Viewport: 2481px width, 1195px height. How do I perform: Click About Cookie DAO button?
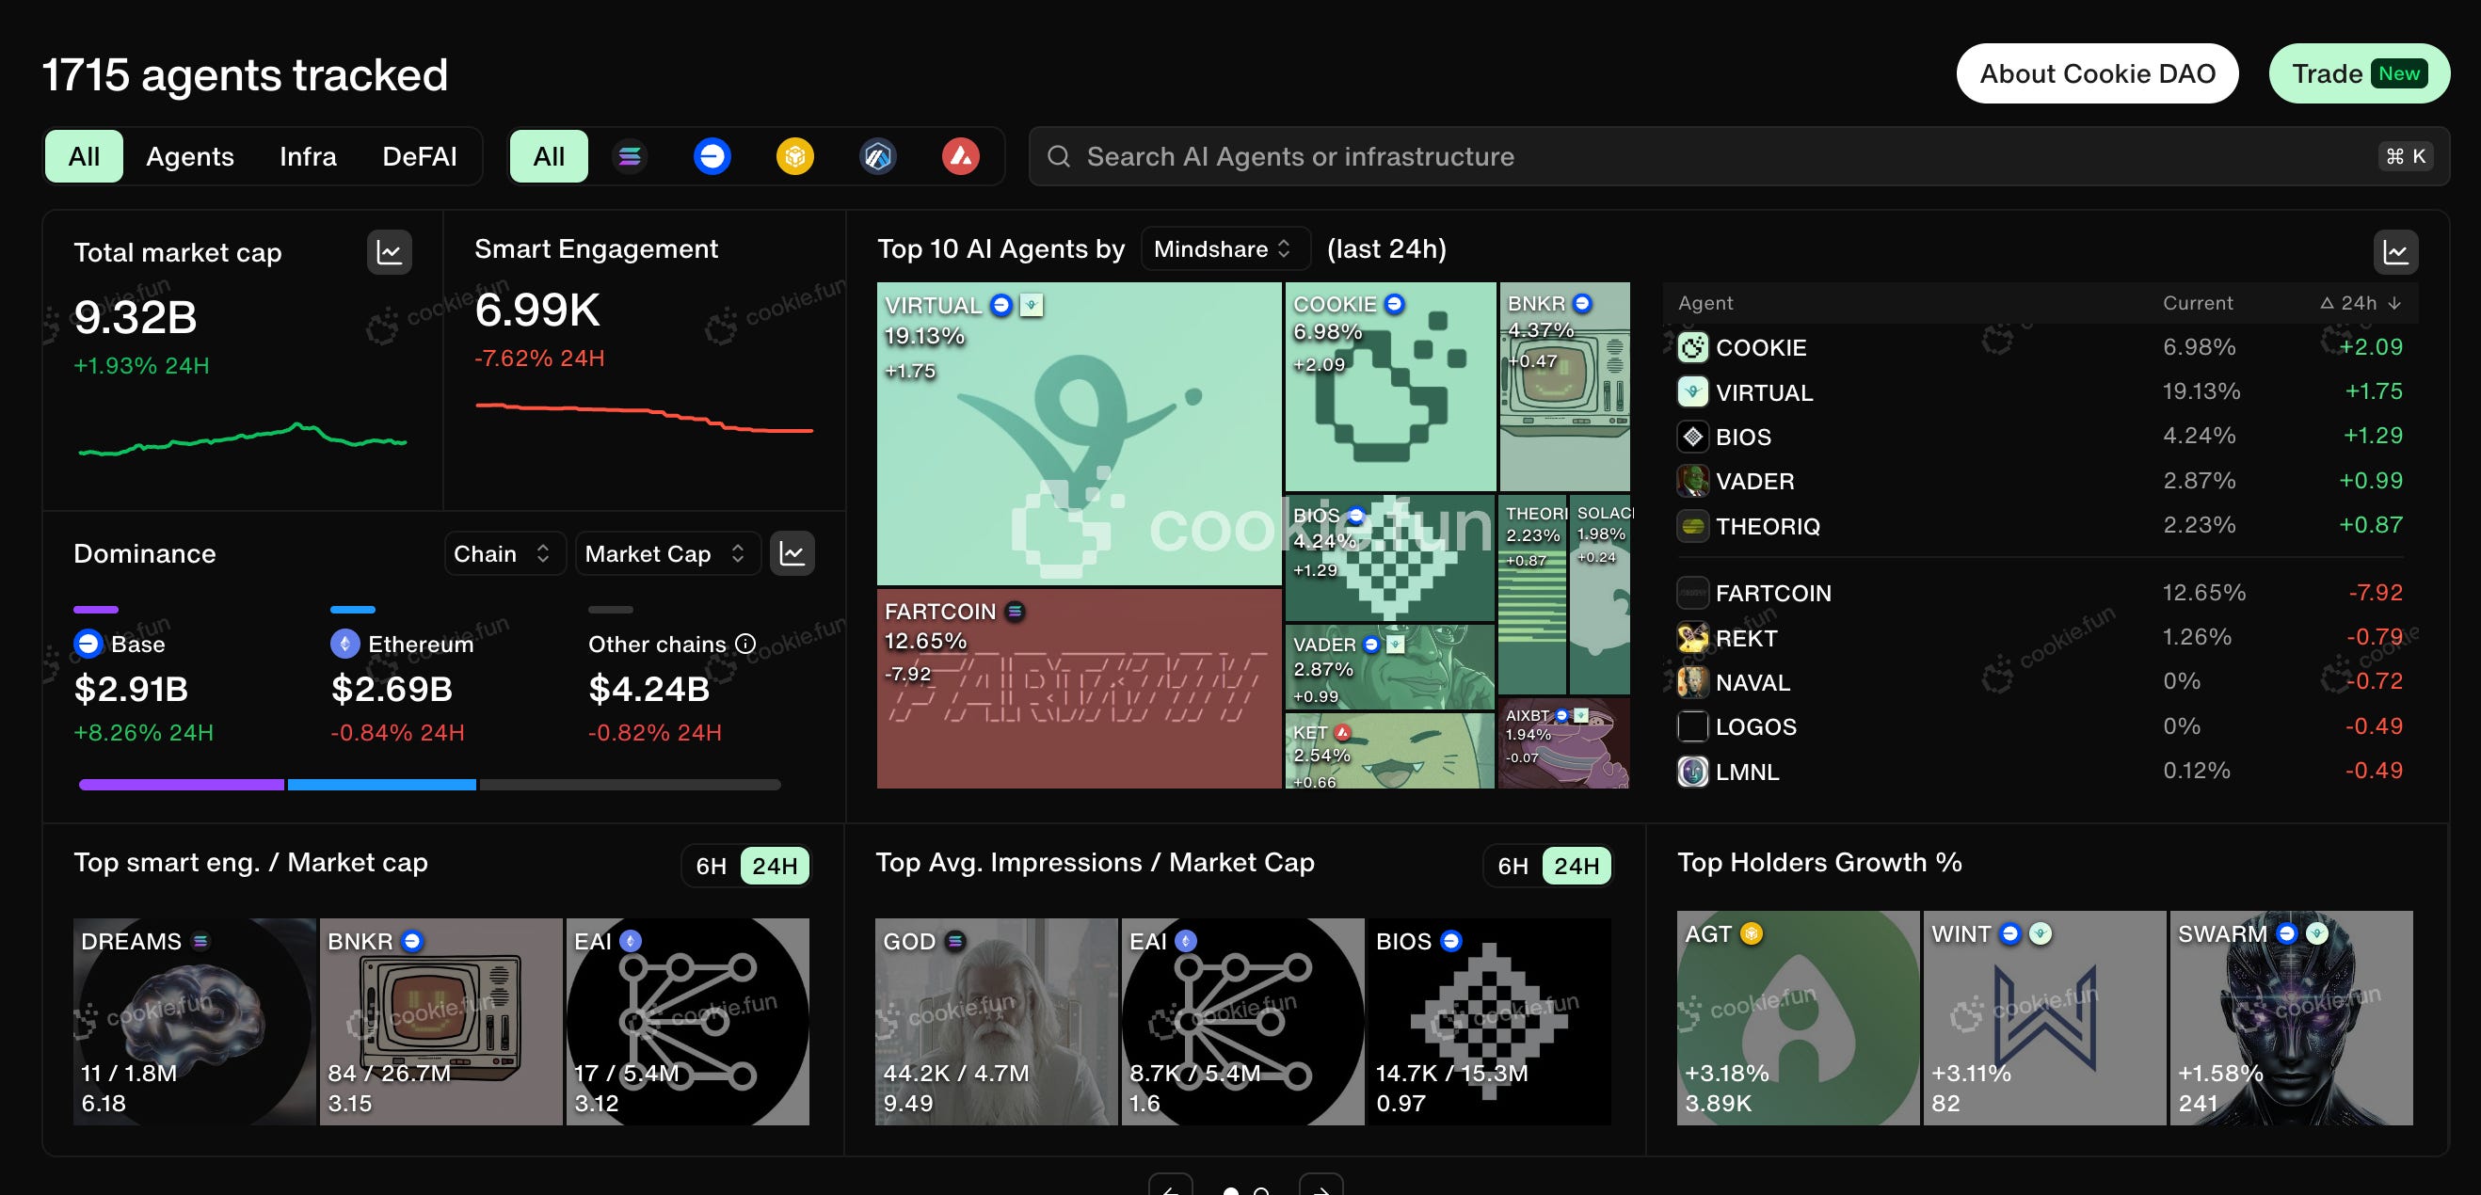coord(2097,73)
